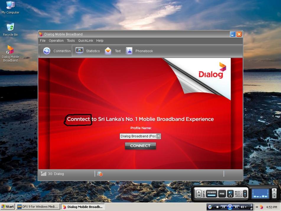Image resolution: width=281 pixels, height=211 pixels.
Task: Open the QuickLink menu
Action: coord(85,41)
